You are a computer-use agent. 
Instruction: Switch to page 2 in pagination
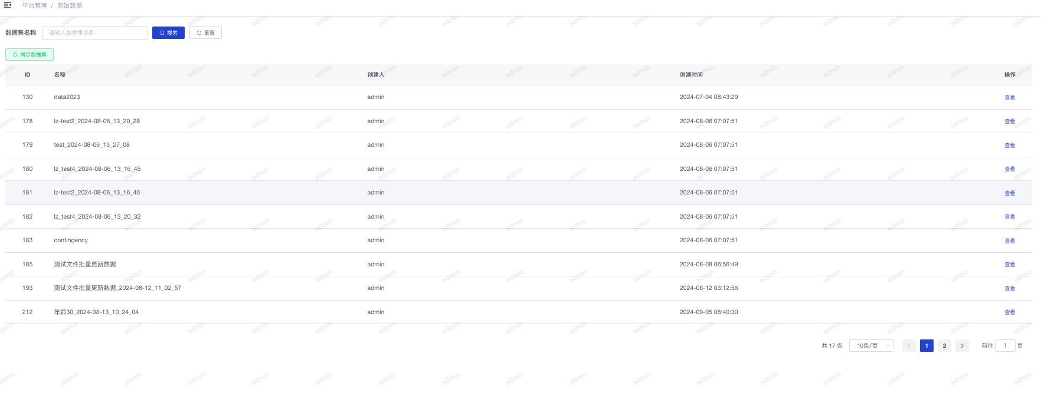[944, 346]
